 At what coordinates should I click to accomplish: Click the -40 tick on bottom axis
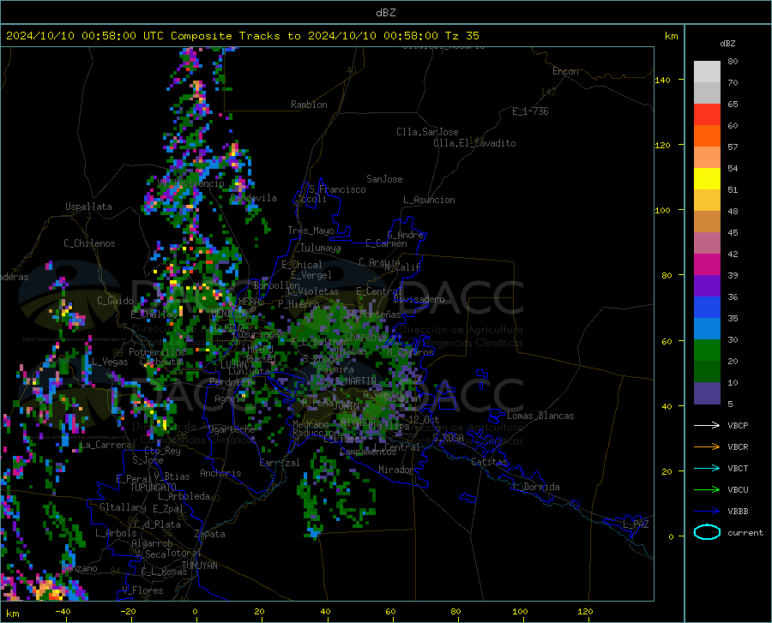click(63, 611)
